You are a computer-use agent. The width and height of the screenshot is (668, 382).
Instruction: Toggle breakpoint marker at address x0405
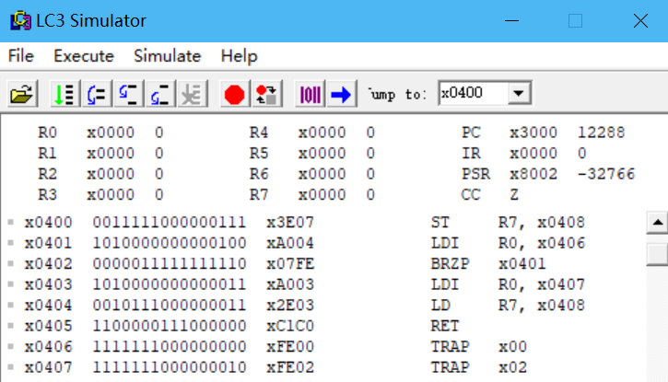click(11, 326)
